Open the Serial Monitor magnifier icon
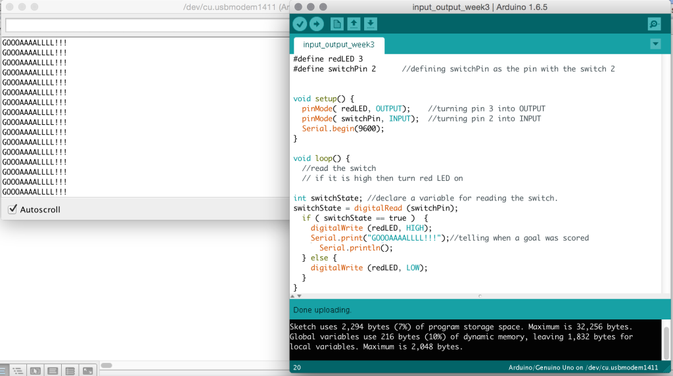 [654, 24]
